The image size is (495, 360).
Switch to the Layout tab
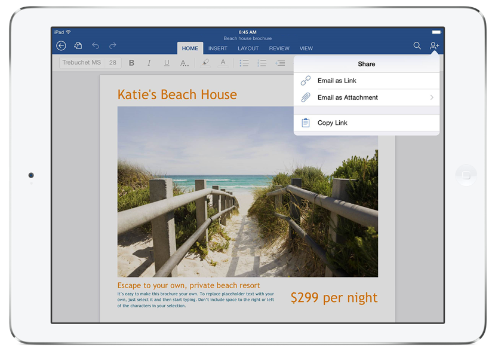pyautogui.click(x=248, y=48)
